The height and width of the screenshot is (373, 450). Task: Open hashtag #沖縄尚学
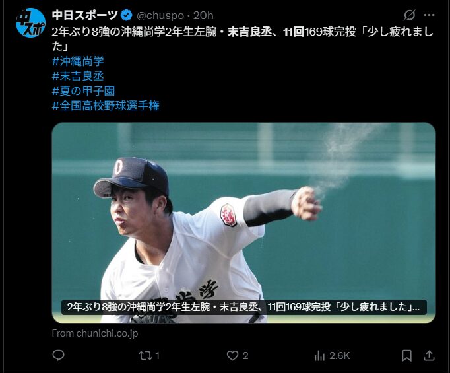tap(78, 61)
